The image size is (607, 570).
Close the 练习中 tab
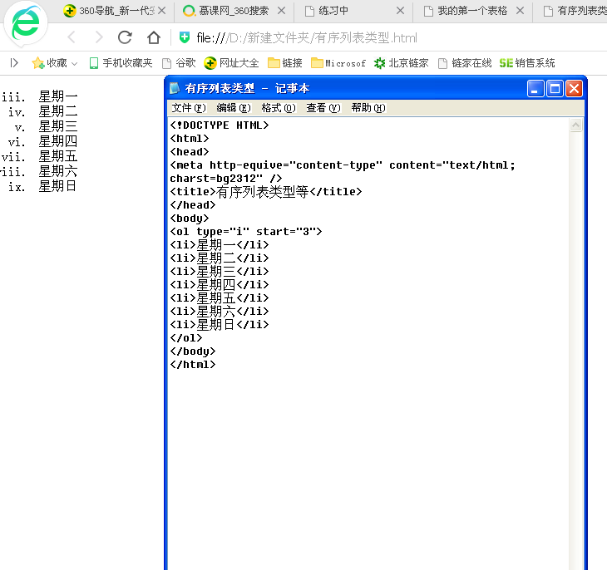point(401,11)
